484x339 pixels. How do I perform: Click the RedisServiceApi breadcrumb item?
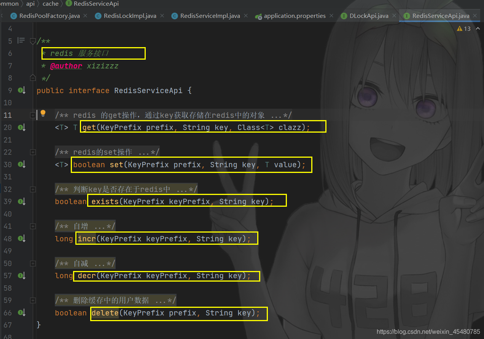pyautogui.click(x=92, y=4)
